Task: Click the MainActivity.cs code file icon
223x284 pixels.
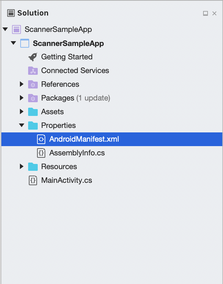Action: coord(33,180)
